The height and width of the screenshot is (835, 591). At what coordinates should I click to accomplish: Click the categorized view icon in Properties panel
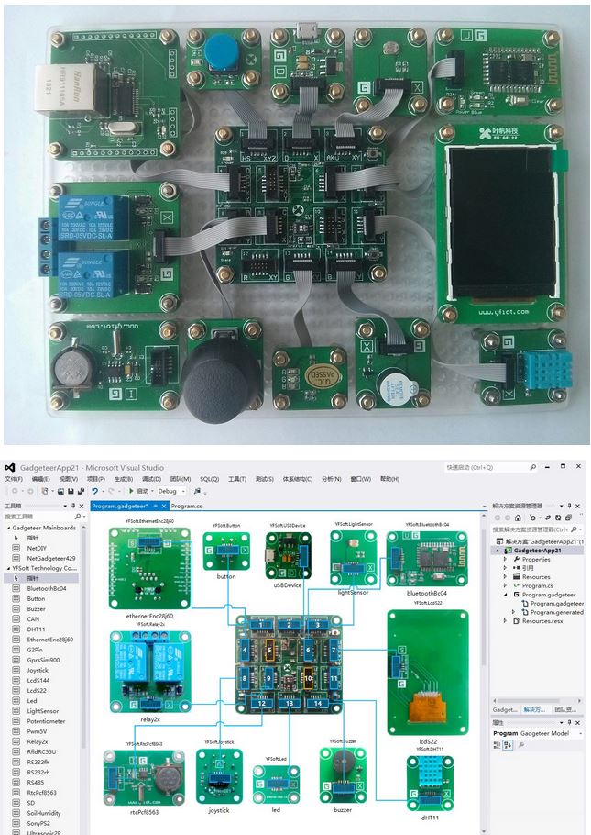pyautogui.click(x=498, y=744)
